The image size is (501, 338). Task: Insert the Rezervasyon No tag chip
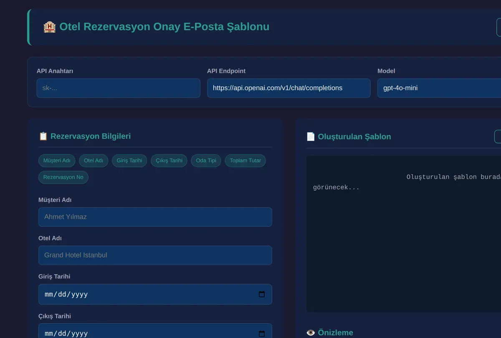pos(63,177)
